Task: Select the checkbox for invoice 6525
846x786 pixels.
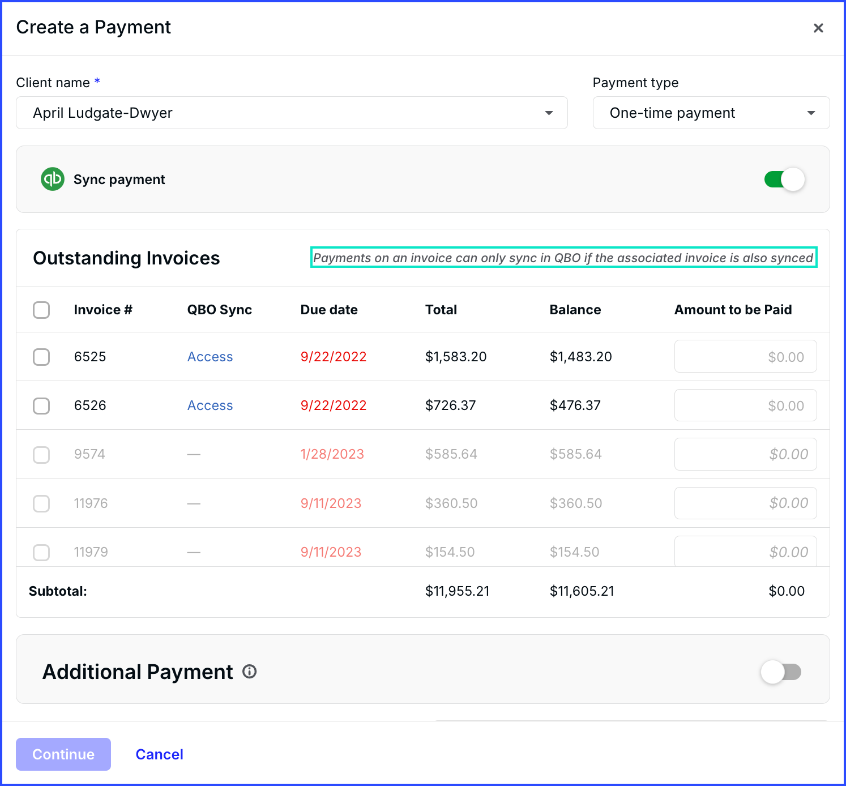Action: [x=41, y=357]
